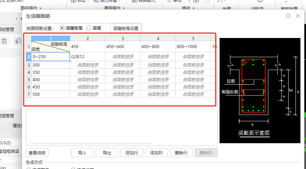The width and height of the screenshot is (306, 169).
Task: Click the 450~600 web height header cell
Action: pos(123,46)
